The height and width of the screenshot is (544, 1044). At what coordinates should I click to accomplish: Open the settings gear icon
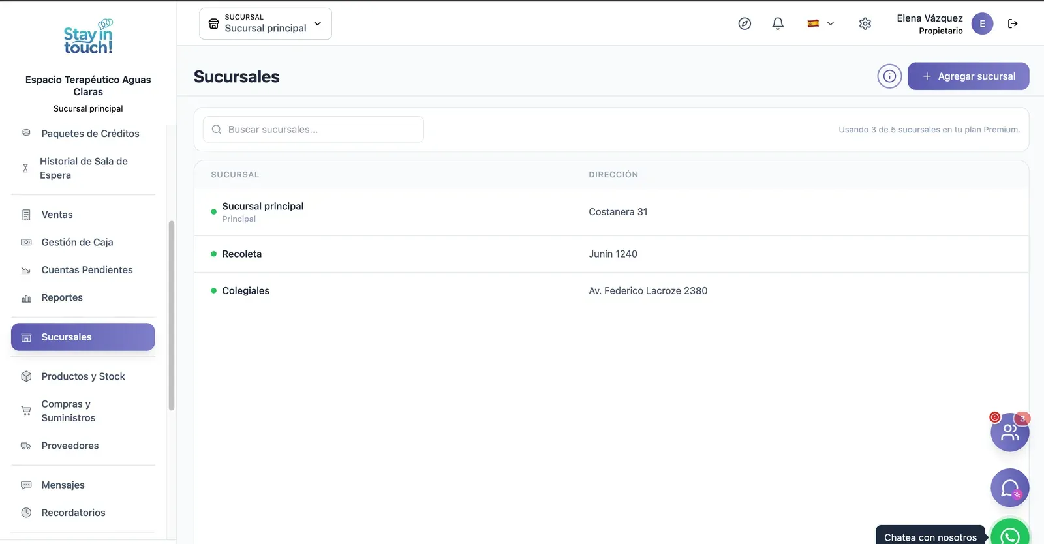point(865,23)
